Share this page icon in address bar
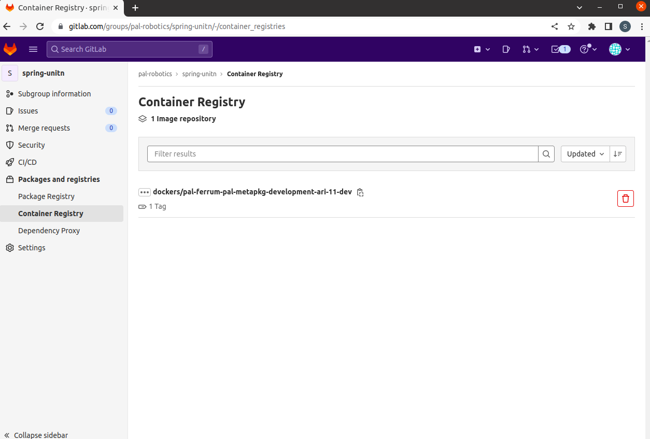 tap(555, 26)
